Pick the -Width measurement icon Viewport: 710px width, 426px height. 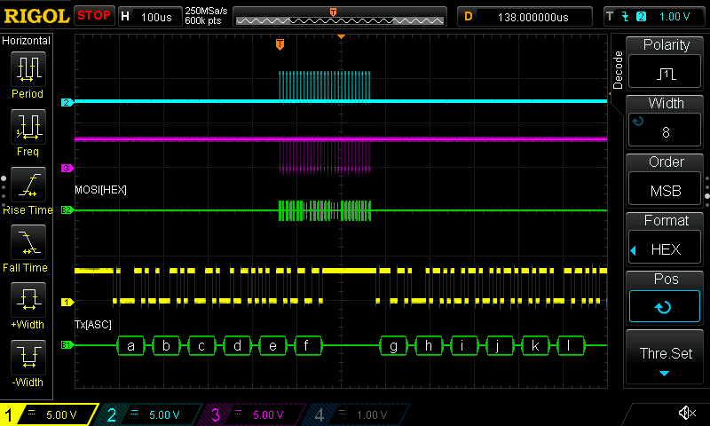click(27, 357)
